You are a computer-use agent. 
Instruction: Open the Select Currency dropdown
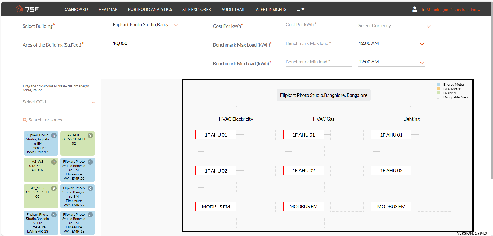pos(395,26)
